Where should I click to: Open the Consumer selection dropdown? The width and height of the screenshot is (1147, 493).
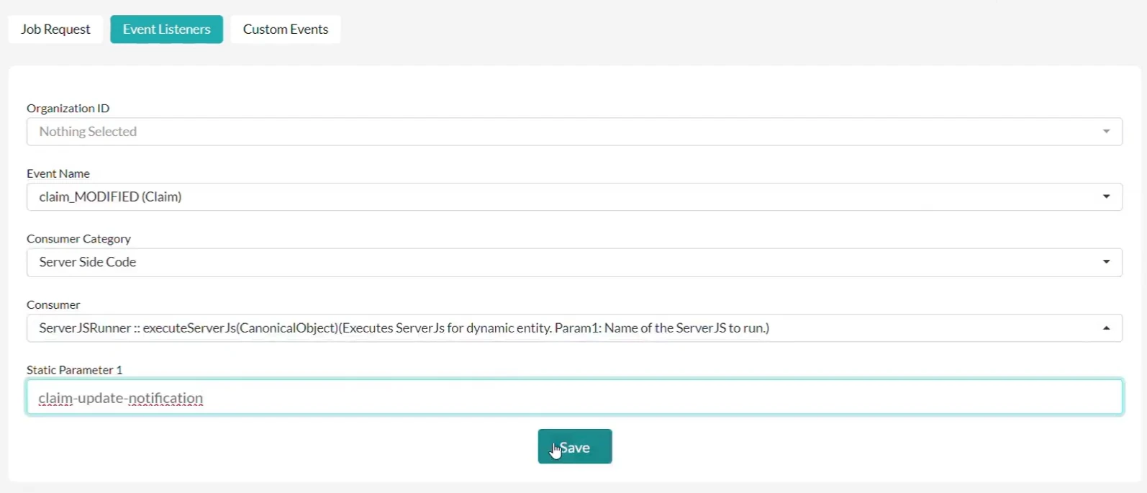(574, 328)
